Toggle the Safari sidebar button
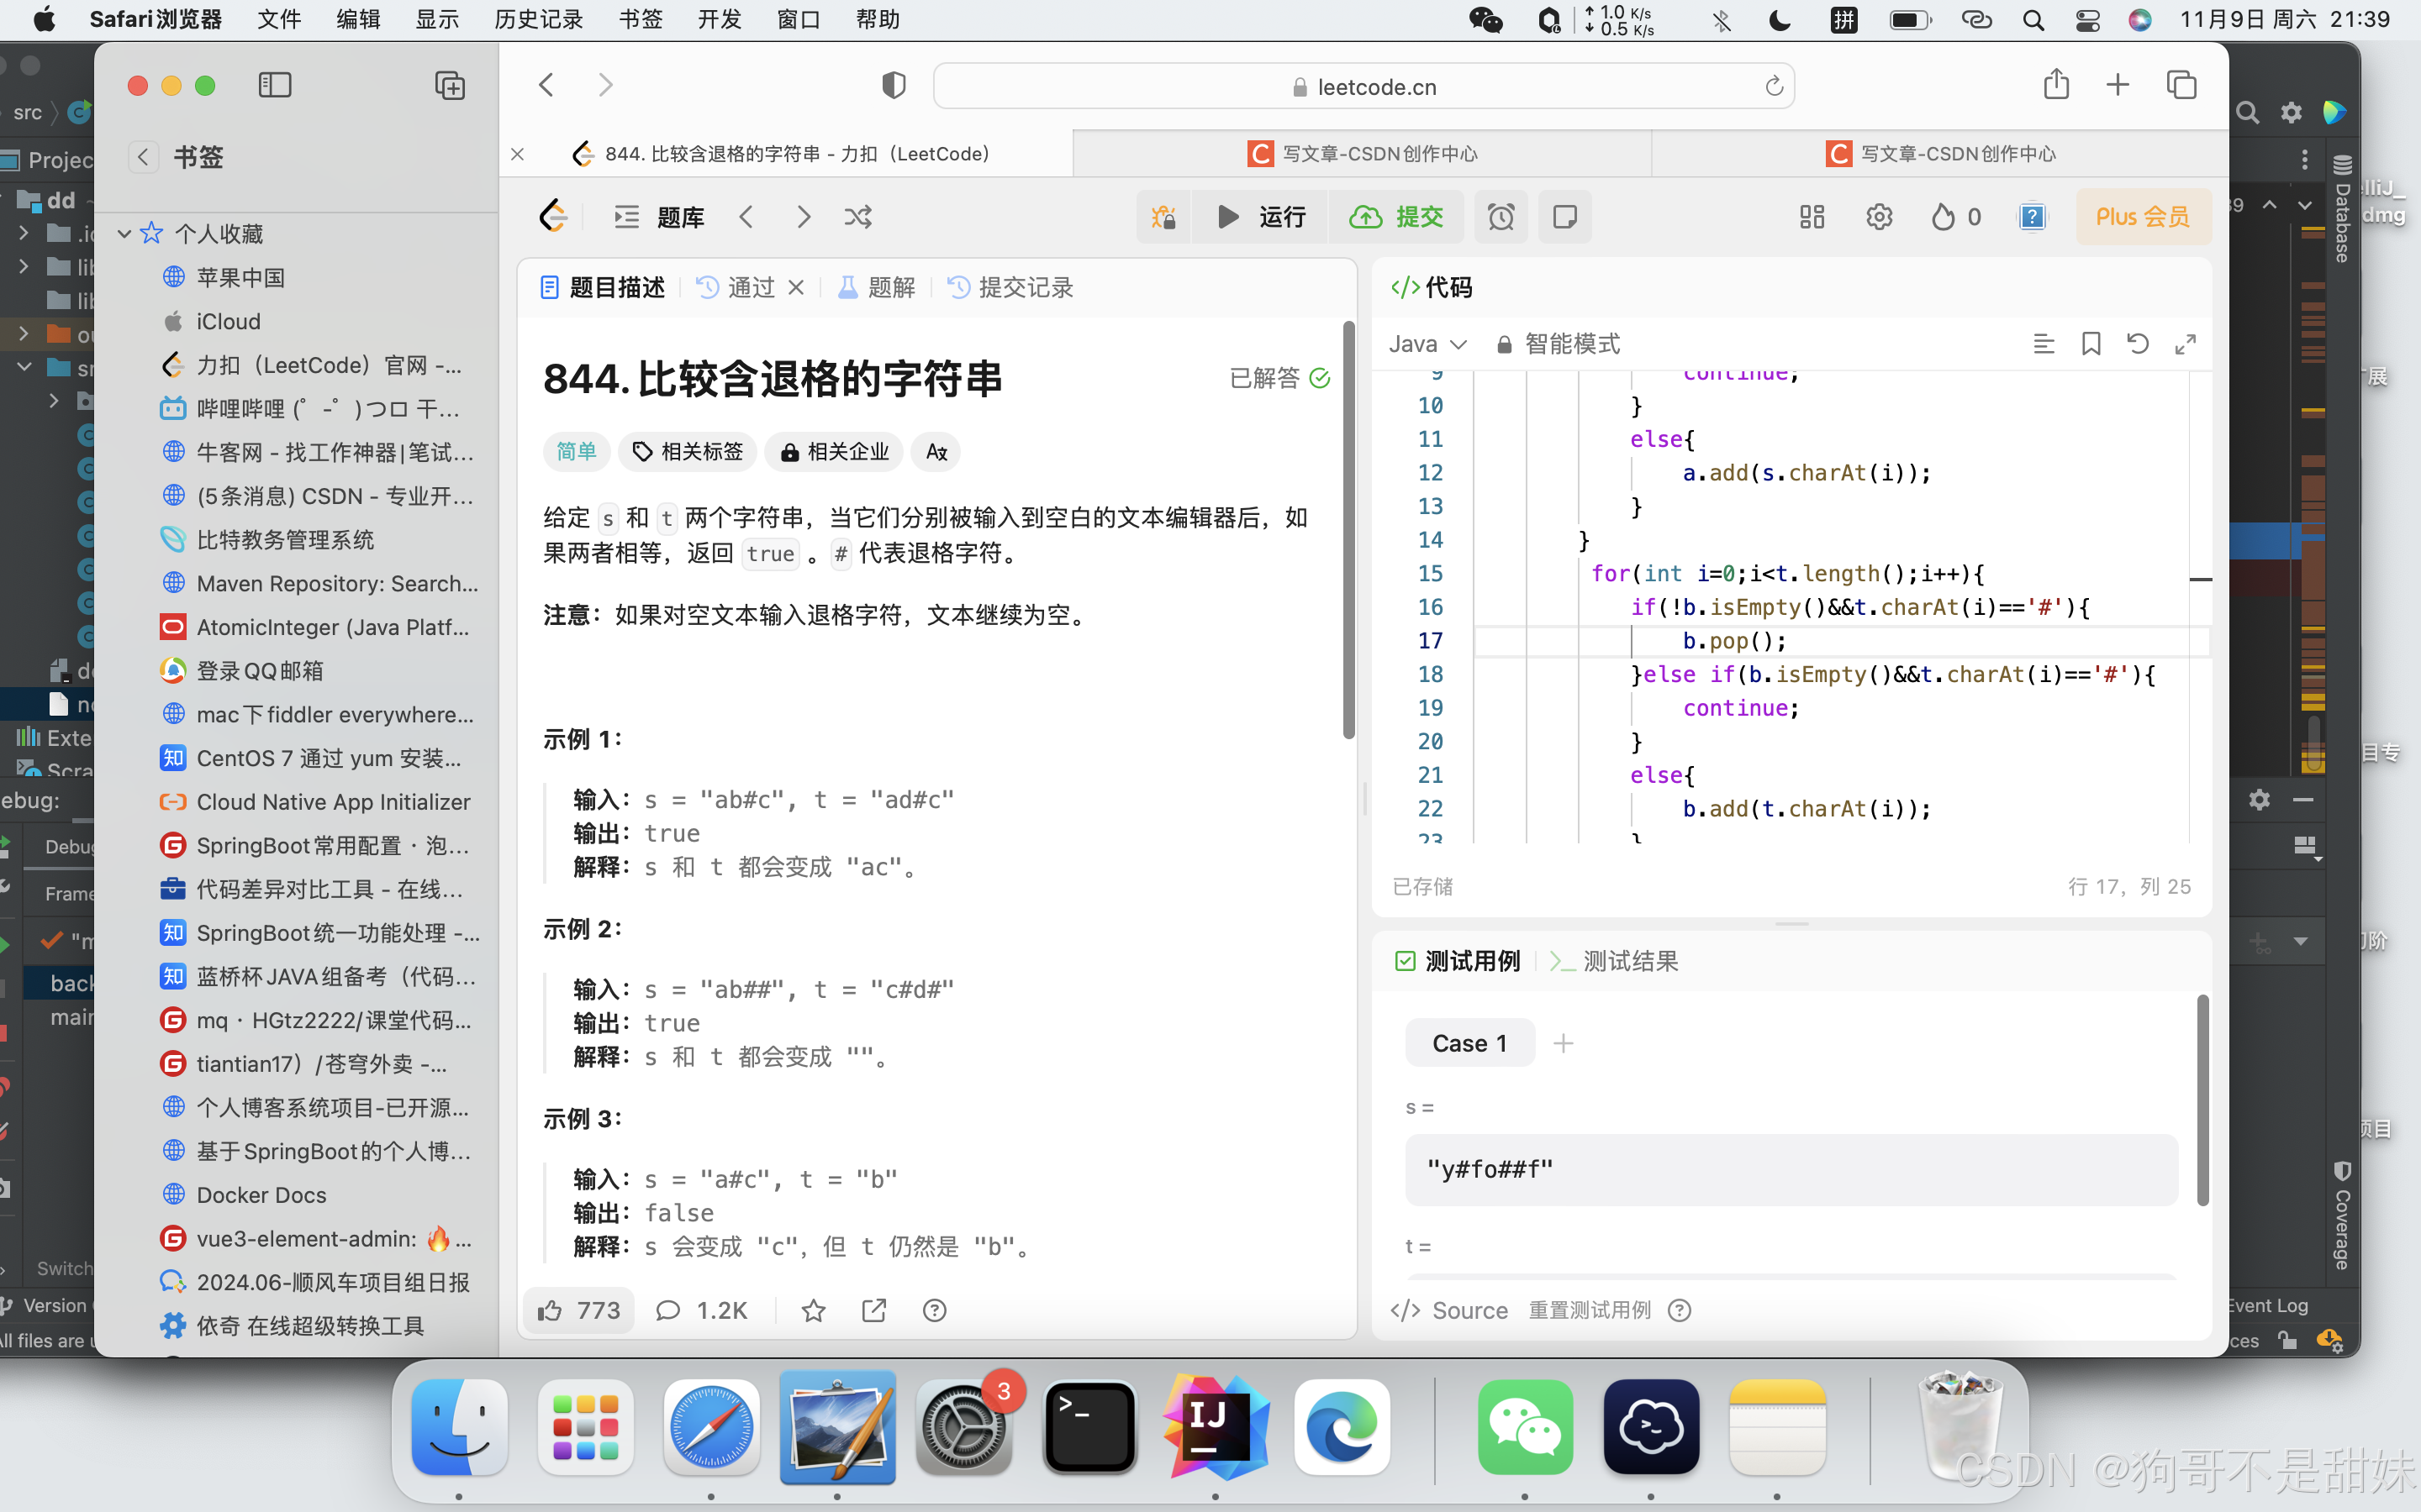The width and height of the screenshot is (2421, 1512). [274, 86]
